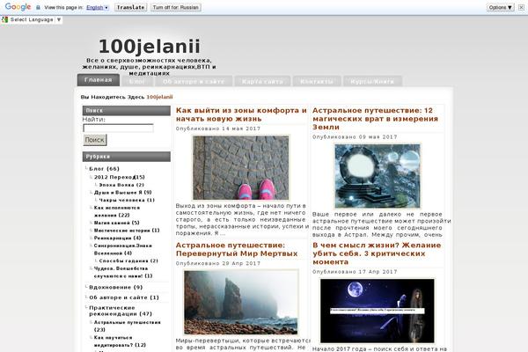Click the date Опубликовано 17 Апр 2017

pyautogui.click(x=355, y=272)
